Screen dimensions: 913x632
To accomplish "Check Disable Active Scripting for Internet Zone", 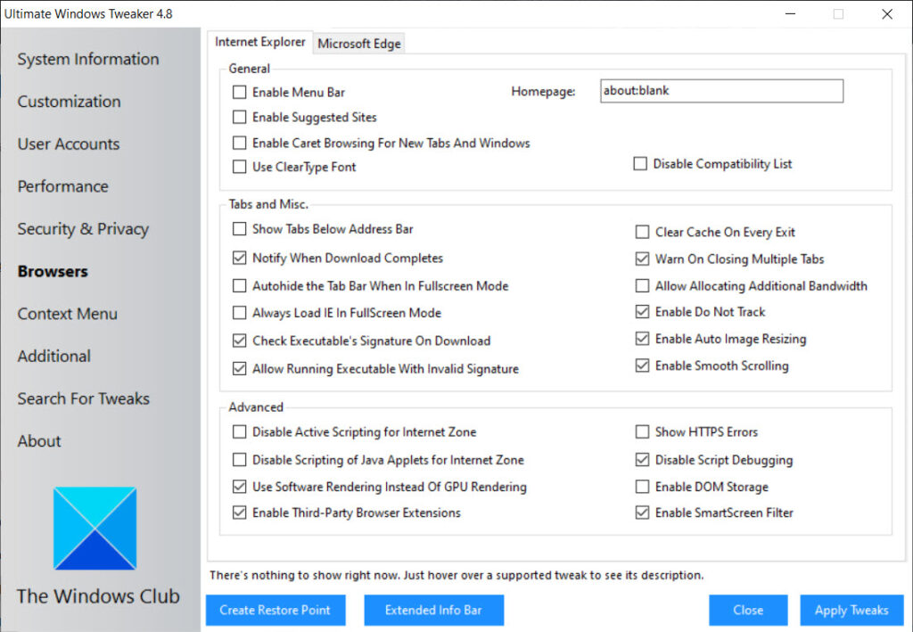I will (239, 431).
